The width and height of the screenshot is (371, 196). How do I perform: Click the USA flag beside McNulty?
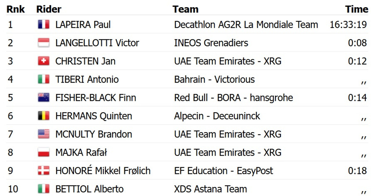[x=44, y=134]
